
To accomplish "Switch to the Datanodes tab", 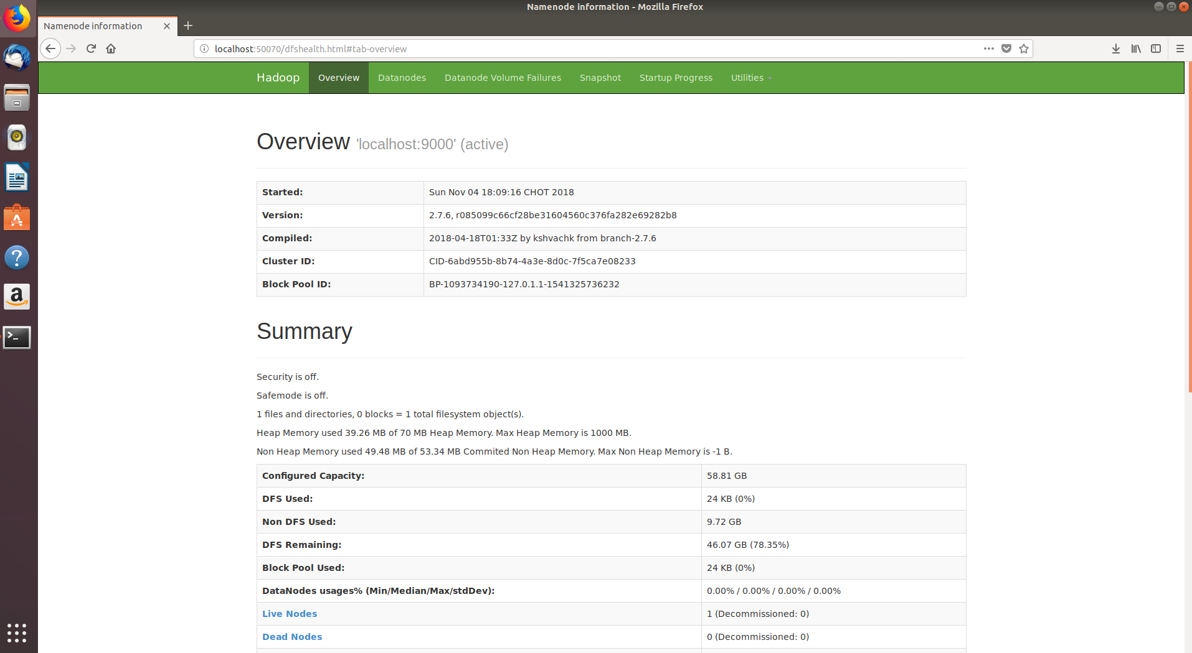I will [402, 78].
